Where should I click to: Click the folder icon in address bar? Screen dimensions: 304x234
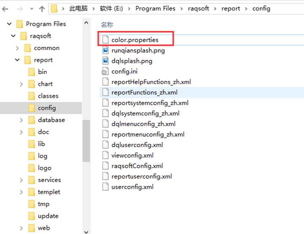point(54,8)
